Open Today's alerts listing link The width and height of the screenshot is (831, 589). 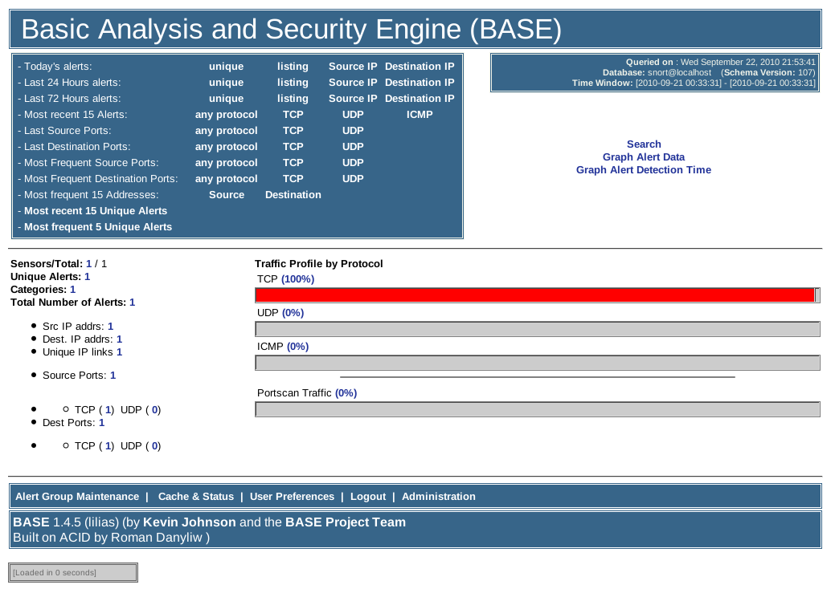pyautogui.click(x=293, y=67)
